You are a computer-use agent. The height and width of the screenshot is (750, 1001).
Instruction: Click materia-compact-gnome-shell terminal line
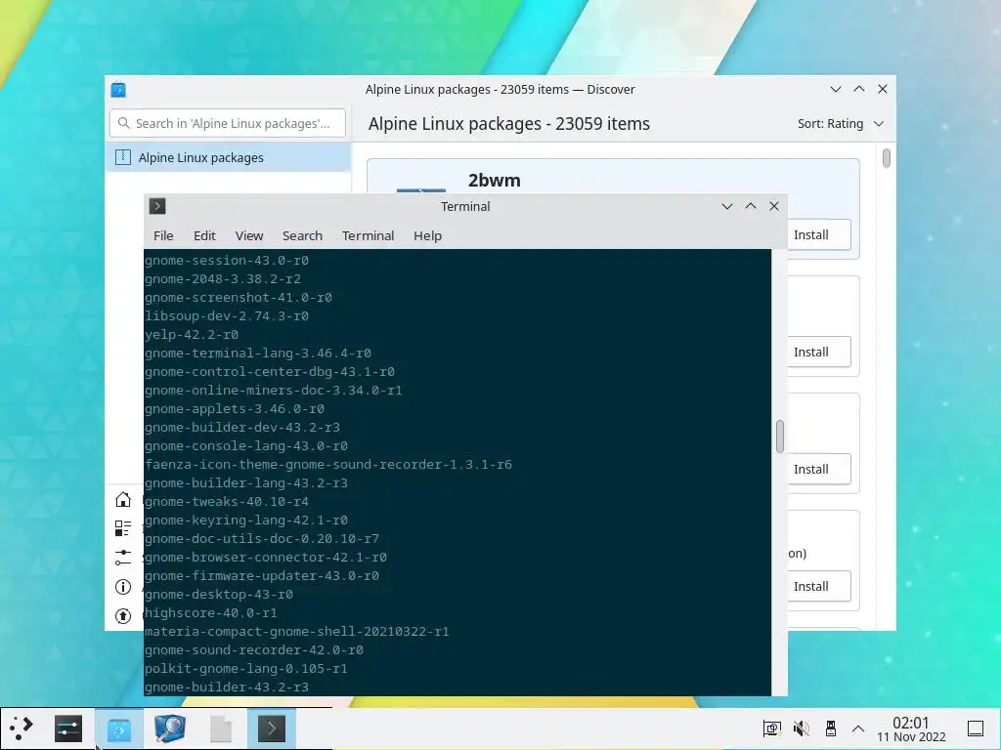297,632
